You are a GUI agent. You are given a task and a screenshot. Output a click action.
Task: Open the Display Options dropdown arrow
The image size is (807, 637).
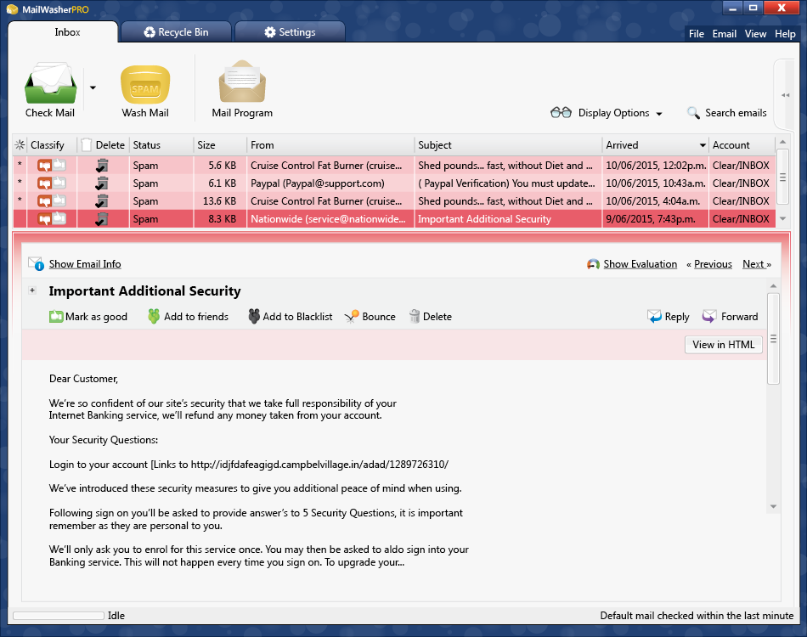659,114
